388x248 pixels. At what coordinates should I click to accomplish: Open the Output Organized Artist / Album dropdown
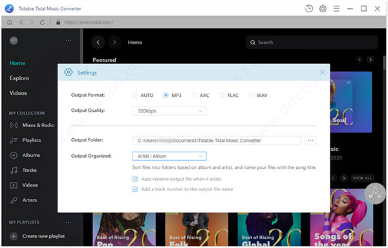[x=169, y=156]
